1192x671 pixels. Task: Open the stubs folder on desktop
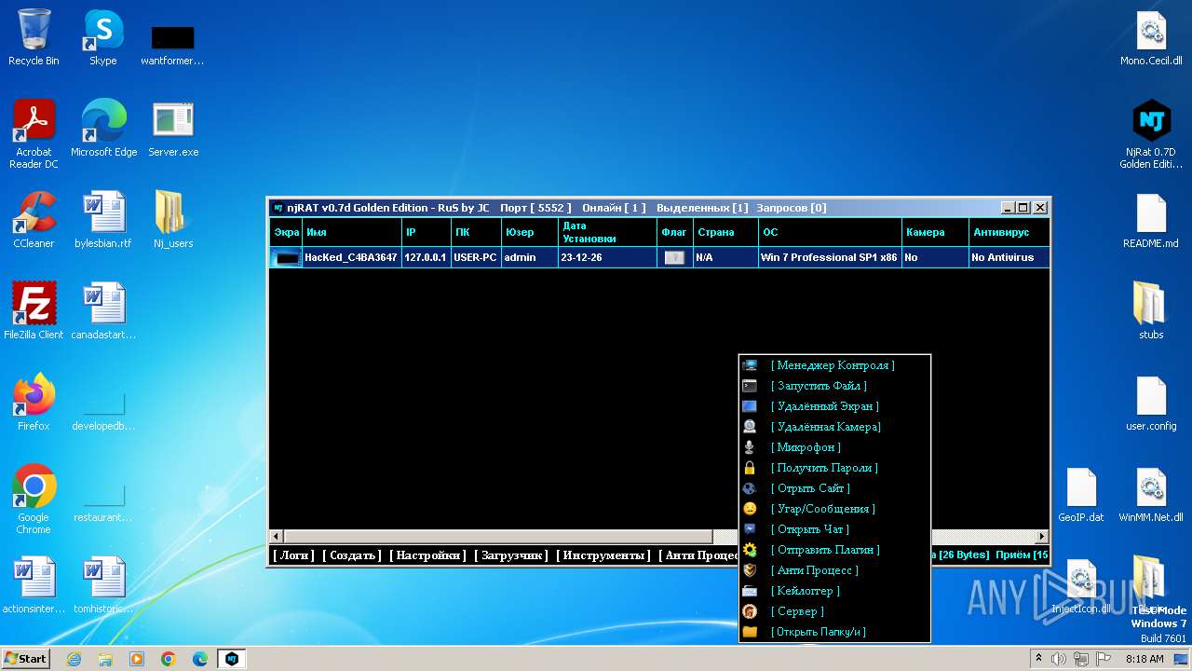(1151, 310)
